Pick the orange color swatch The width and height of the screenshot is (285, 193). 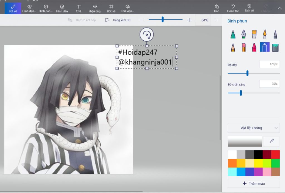click(232, 163)
